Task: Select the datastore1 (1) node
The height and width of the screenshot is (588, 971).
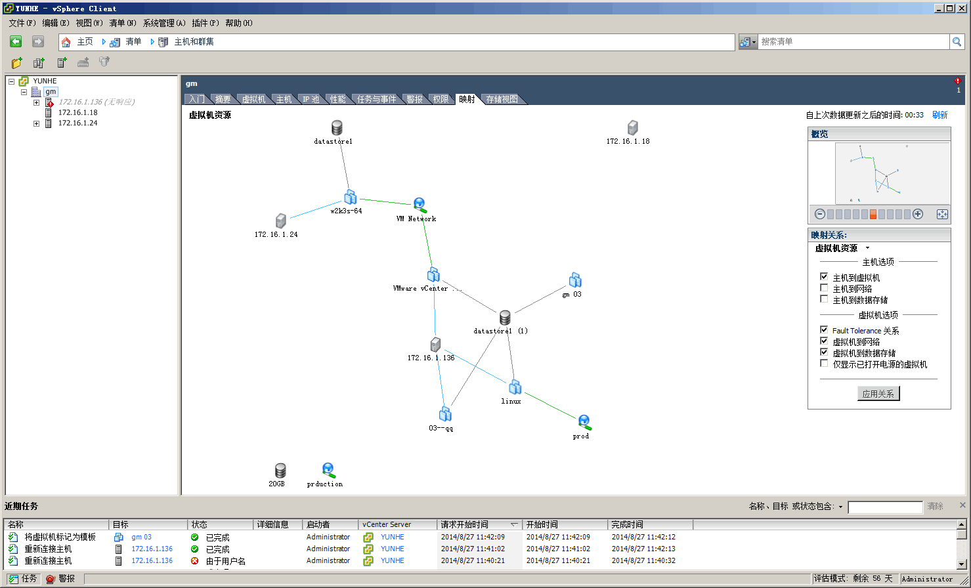Action: [504, 318]
